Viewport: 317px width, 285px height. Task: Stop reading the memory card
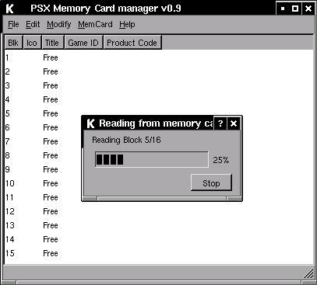(211, 183)
